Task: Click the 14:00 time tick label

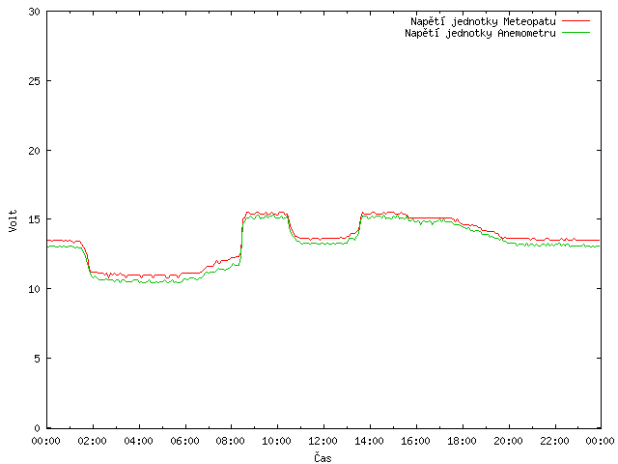Action: click(369, 441)
